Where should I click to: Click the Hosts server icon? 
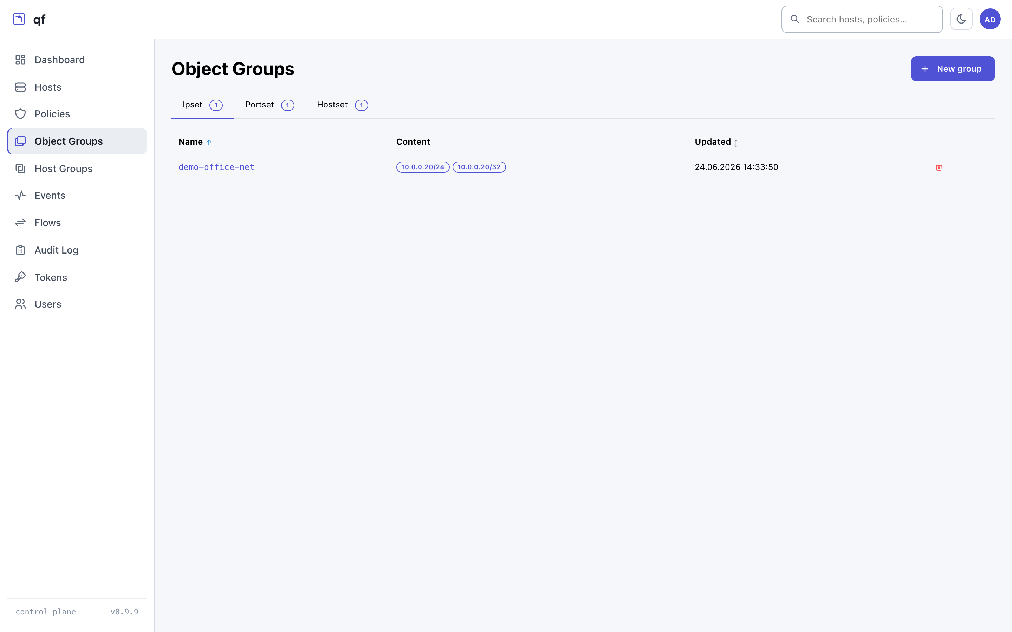click(x=20, y=87)
